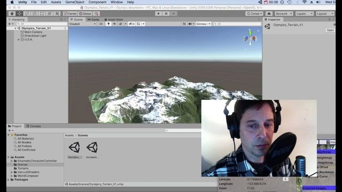342x192 pixels.
Task: Open the Shaded draw mode dropdown
Action: tap(83, 24)
